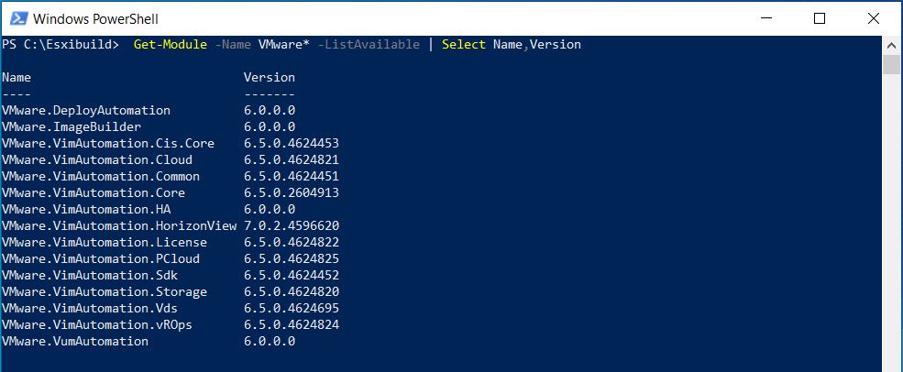This screenshot has height=372, width=903.
Task: Click version 6.5.0.4624822
Action: (292, 243)
